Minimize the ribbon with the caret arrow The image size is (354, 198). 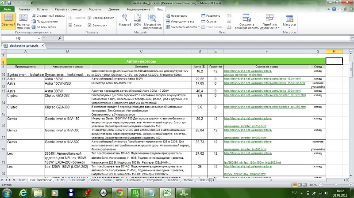[328, 9]
